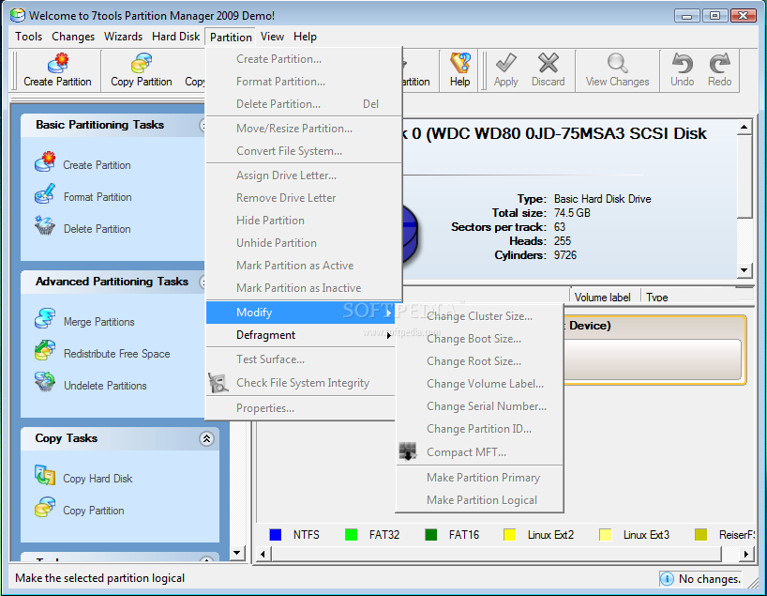Click the No changes info icon
Screen dimensions: 767x596
point(667,579)
